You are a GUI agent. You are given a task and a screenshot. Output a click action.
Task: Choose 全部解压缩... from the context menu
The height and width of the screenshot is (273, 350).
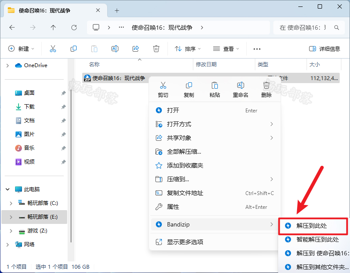coord(214,152)
